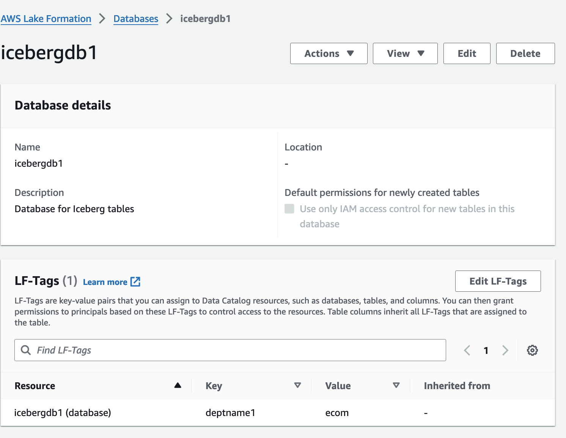Select the deptname1 key cell
Image resolution: width=566 pixels, height=438 pixels.
(x=230, y=413)
